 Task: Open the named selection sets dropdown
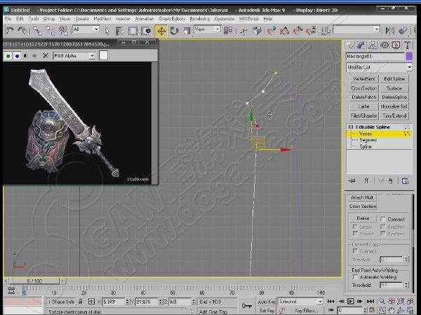coord(356,29)
